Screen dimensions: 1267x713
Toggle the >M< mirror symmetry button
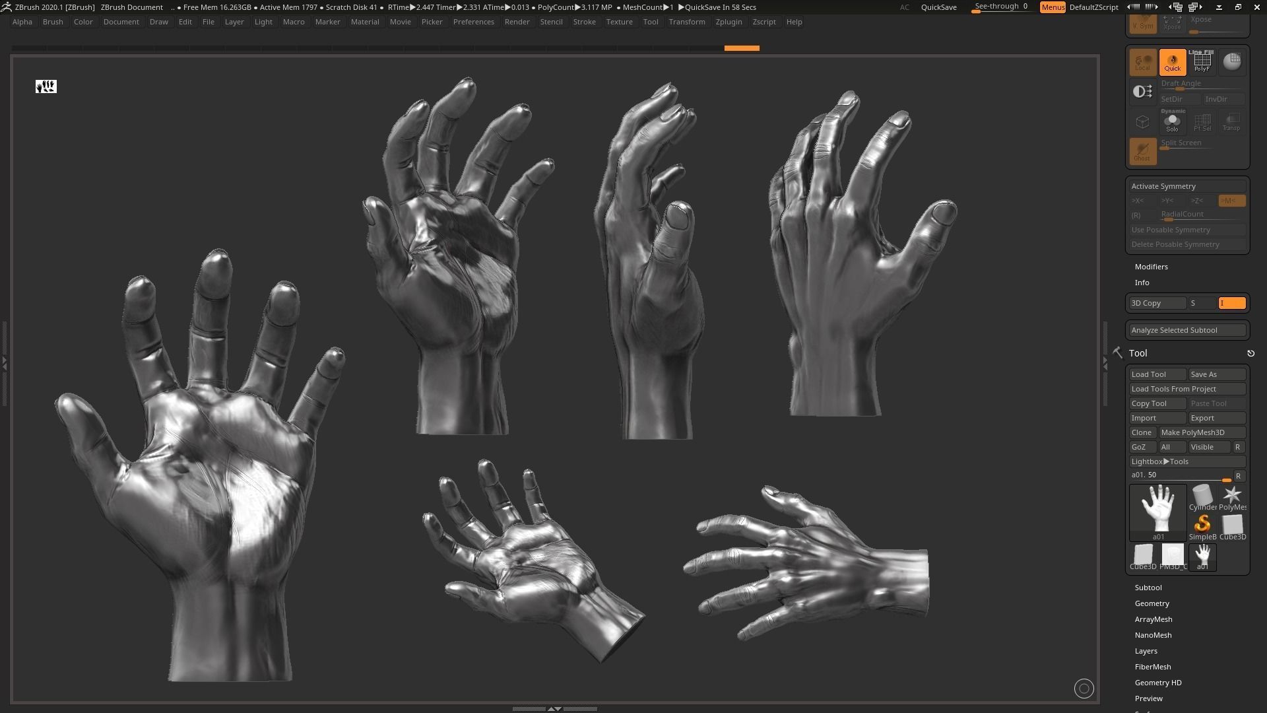tap(1231, 201)
